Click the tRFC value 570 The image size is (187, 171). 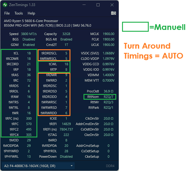29,124
